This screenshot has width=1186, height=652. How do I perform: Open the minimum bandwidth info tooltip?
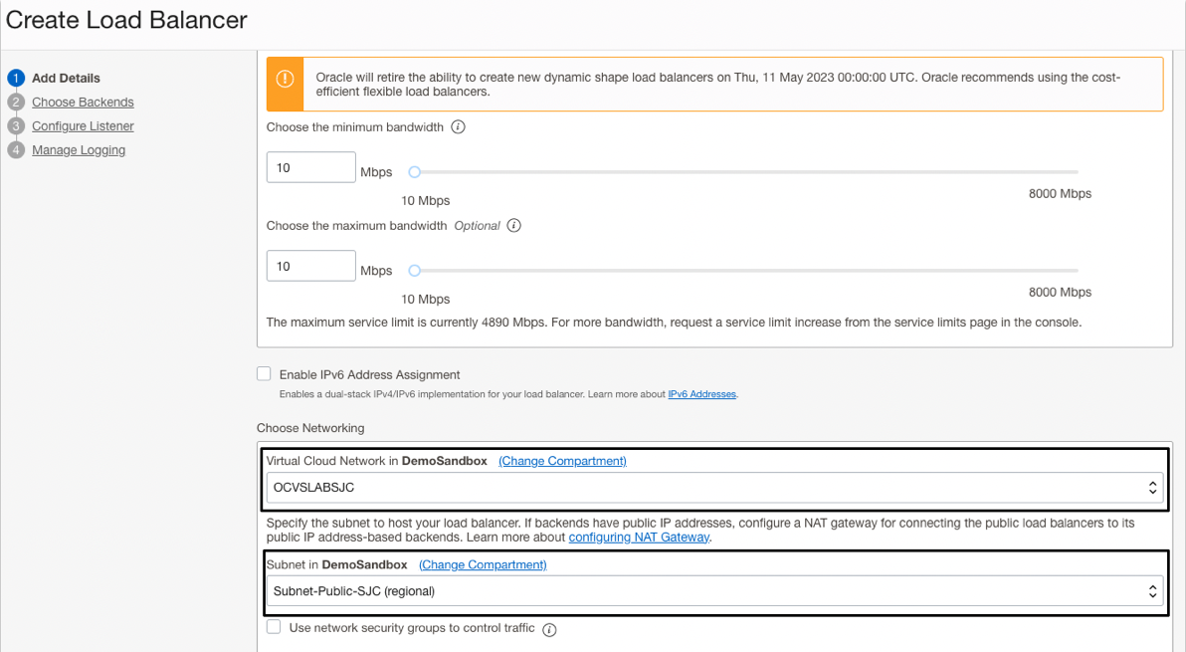tap(458, 126)
